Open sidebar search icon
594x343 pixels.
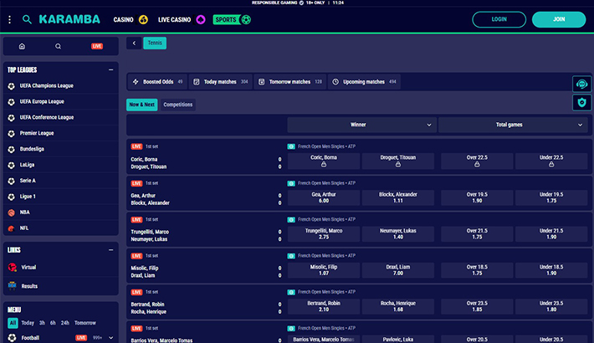tap(58, 46)
